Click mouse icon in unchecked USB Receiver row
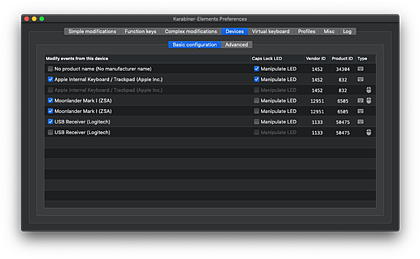Viewport: 420px width, 259px height. coord(369,132)
